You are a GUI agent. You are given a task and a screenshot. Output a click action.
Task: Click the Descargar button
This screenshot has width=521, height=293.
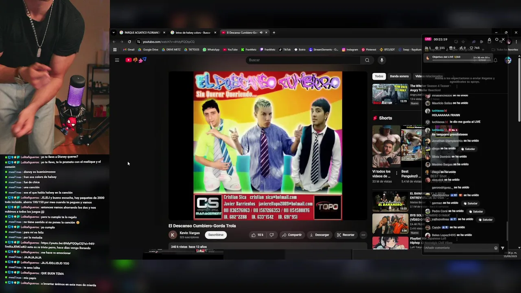(x=319, y=235)
